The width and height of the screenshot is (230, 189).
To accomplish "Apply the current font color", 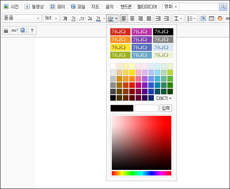I will tap(98, 19).
